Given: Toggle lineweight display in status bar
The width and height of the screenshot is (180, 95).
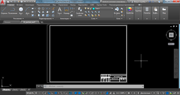Looking at the screenshot, I should click(76, 93).
